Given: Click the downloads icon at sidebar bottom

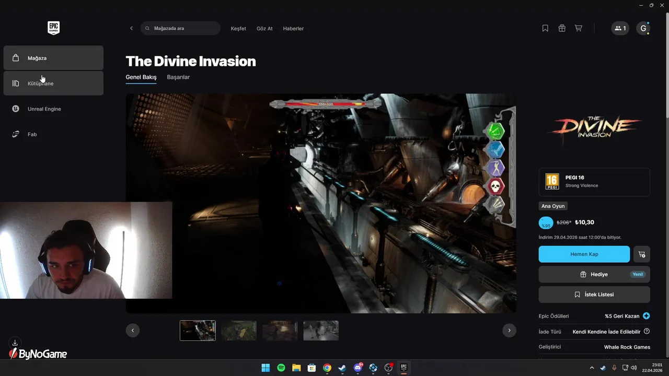Looking at the screenshot, I should pyautogui.click(x=15, y=343).
